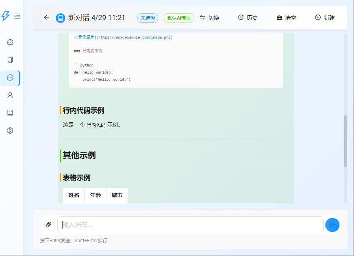
Task: Open the dashboard gauge icon in sidebar
Action: pyautogui.click(x=10, y=42)
